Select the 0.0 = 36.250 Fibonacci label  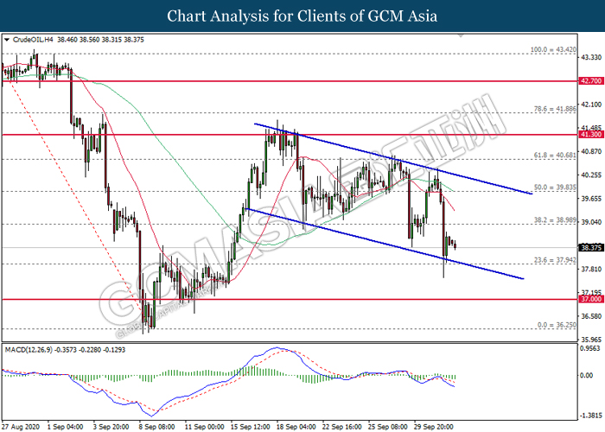(552, 324)
